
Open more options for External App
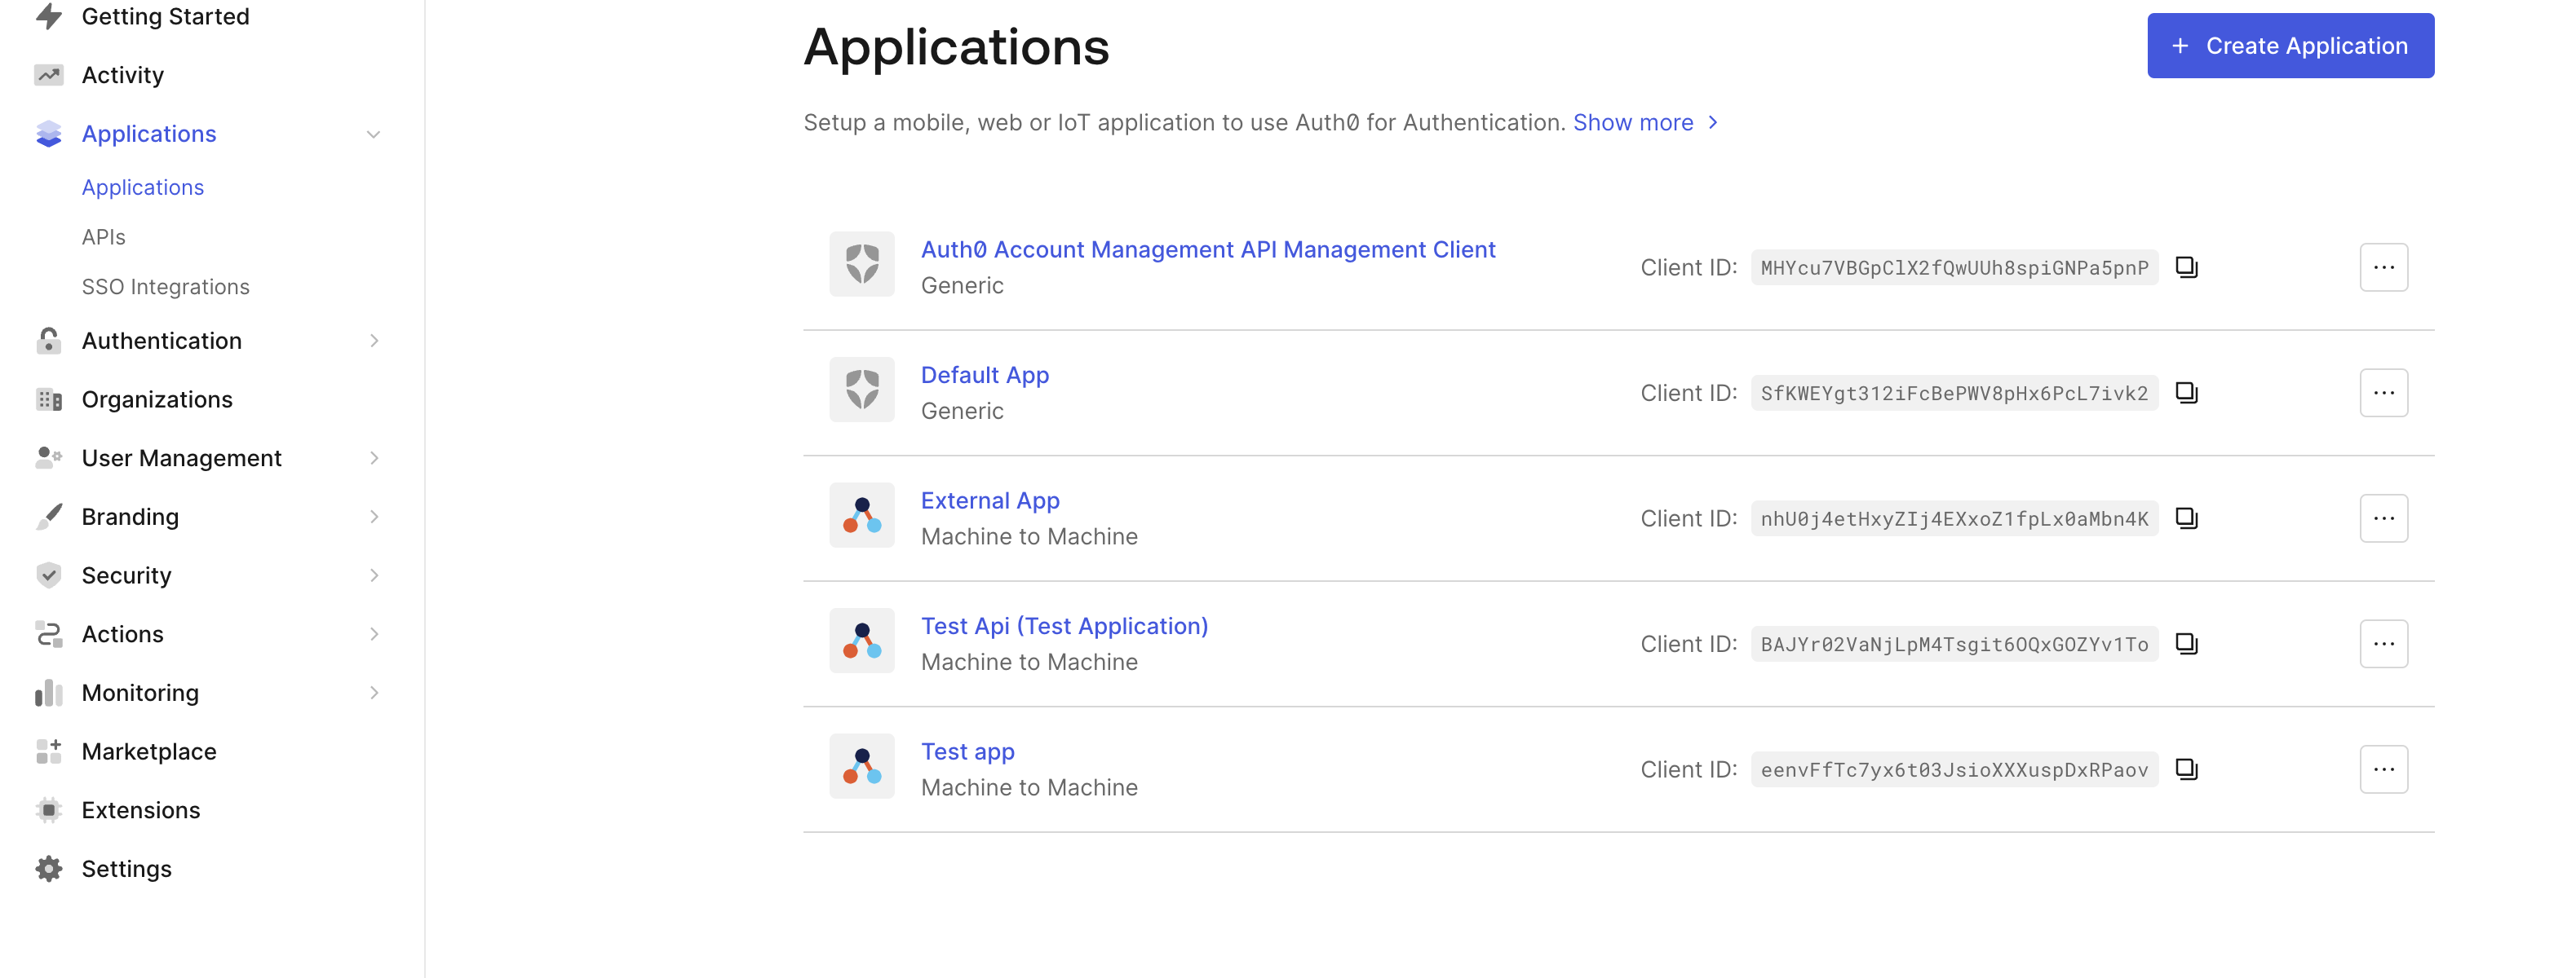pyautogui.click(x=2383, y=518)
